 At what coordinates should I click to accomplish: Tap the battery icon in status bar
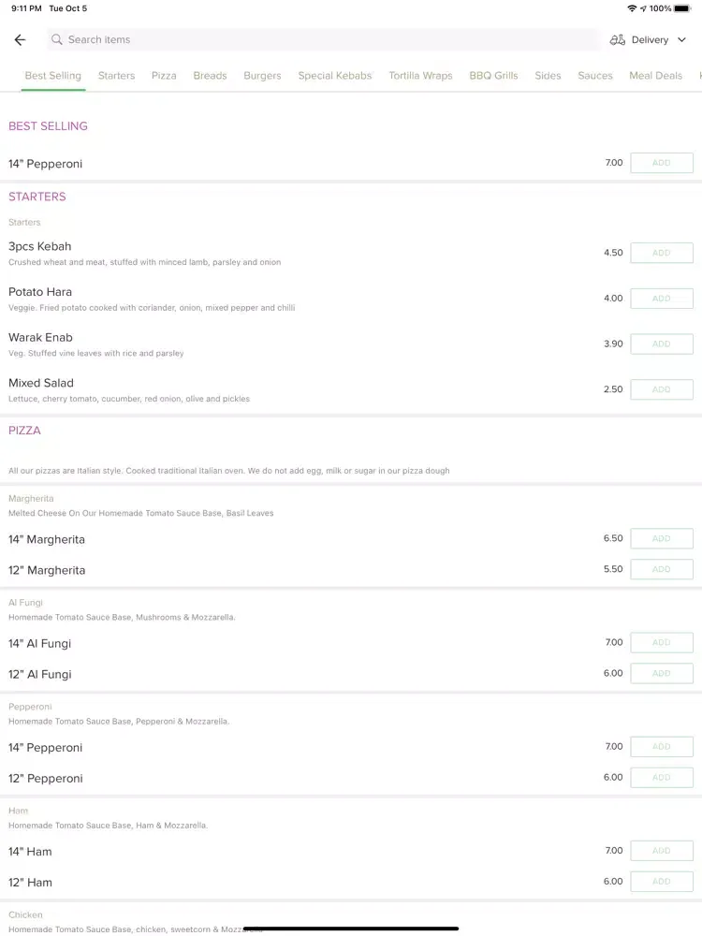(x=682, y=8)
